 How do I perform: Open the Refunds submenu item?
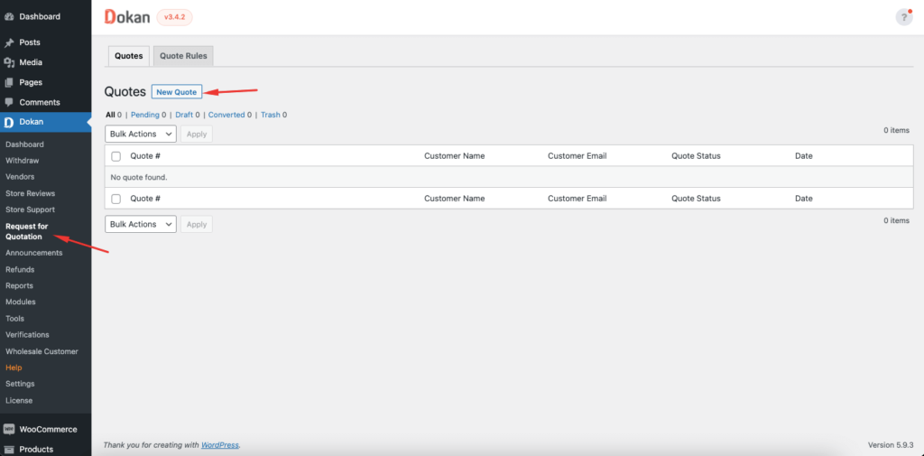pos(20,270)
